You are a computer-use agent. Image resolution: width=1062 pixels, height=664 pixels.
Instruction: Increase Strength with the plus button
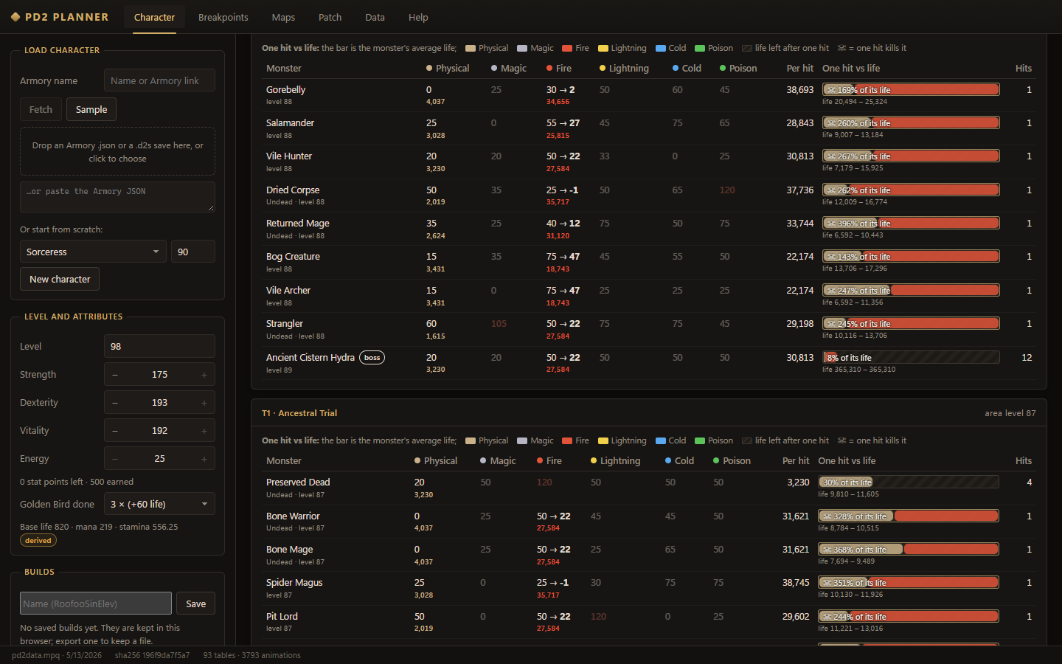tap(204, 375)
